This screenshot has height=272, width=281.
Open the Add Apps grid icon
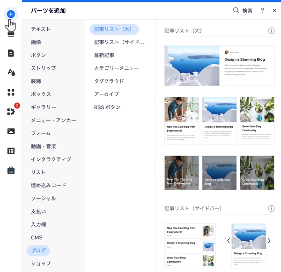(x=11, y=93)
